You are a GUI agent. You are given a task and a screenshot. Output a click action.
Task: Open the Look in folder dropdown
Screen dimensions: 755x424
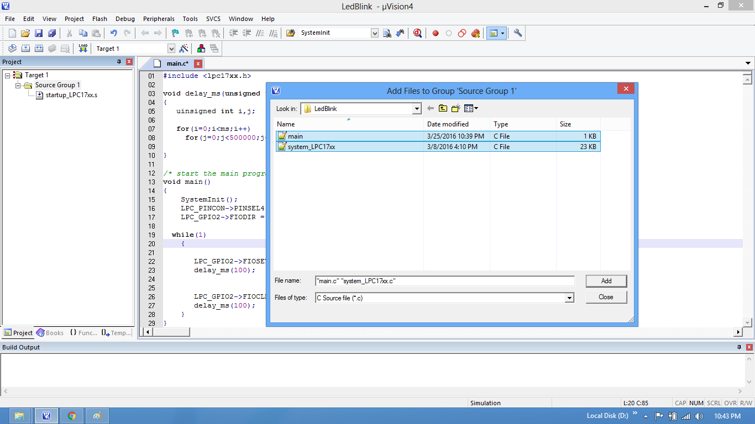click(417, 109)
